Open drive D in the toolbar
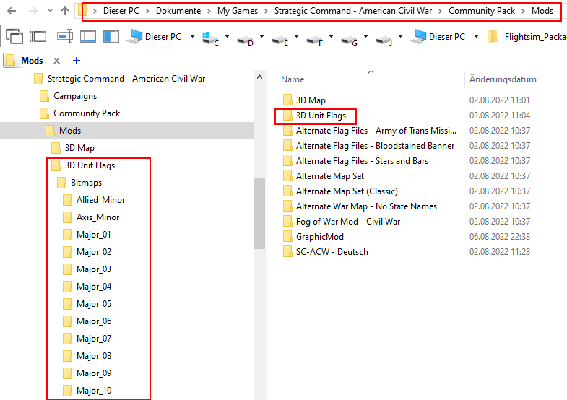567x400 pixels. pos(245,40)
